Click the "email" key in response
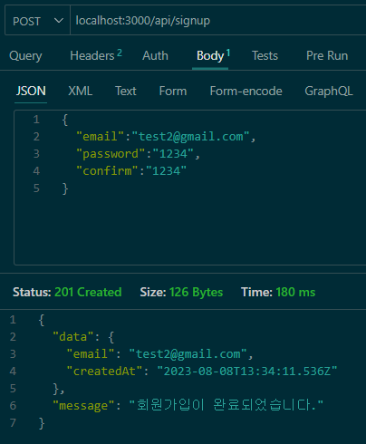This screenshot has width=366, height=444. coord(91,354)
